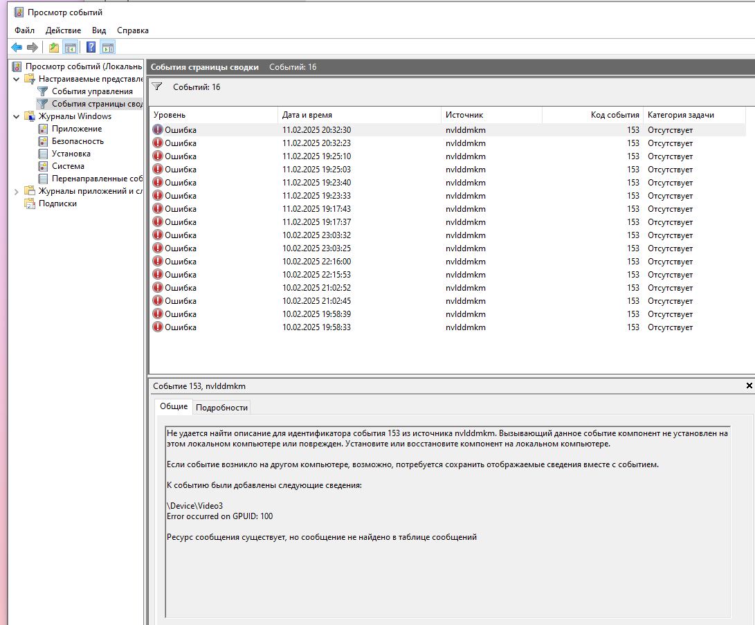Click the "Error occurred on GPUID: 100" description line

(219, 516)
